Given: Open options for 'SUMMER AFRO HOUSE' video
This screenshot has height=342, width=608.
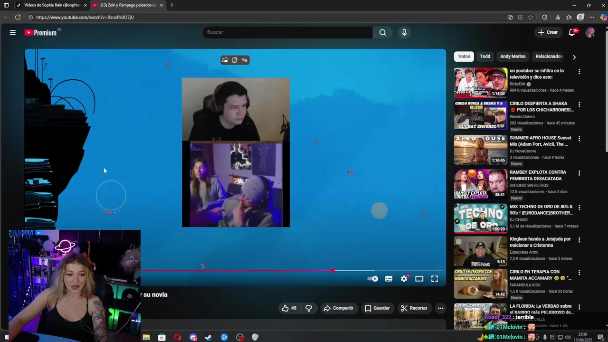Looking at the screenshot, I should point(579,139).
